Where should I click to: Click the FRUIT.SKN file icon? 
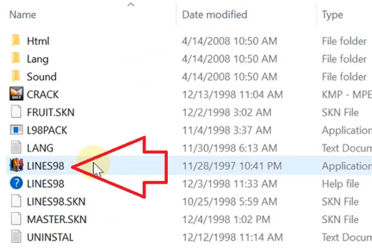tap(16, 112)
